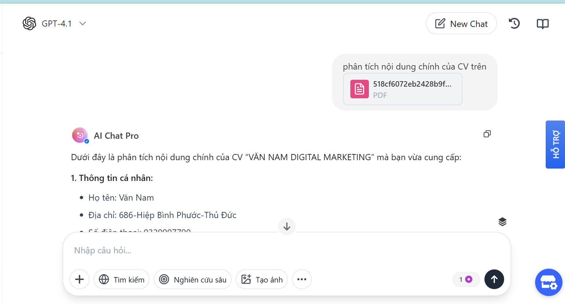Screen dimensions: 565x304
Task: Open the HỖ TRỢ support tab
Action: click(555, 145)
